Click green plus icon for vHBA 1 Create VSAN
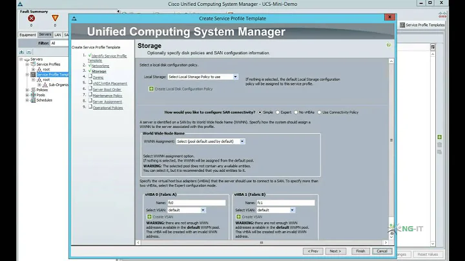The image size is (465, 261). tap(238, 217)
